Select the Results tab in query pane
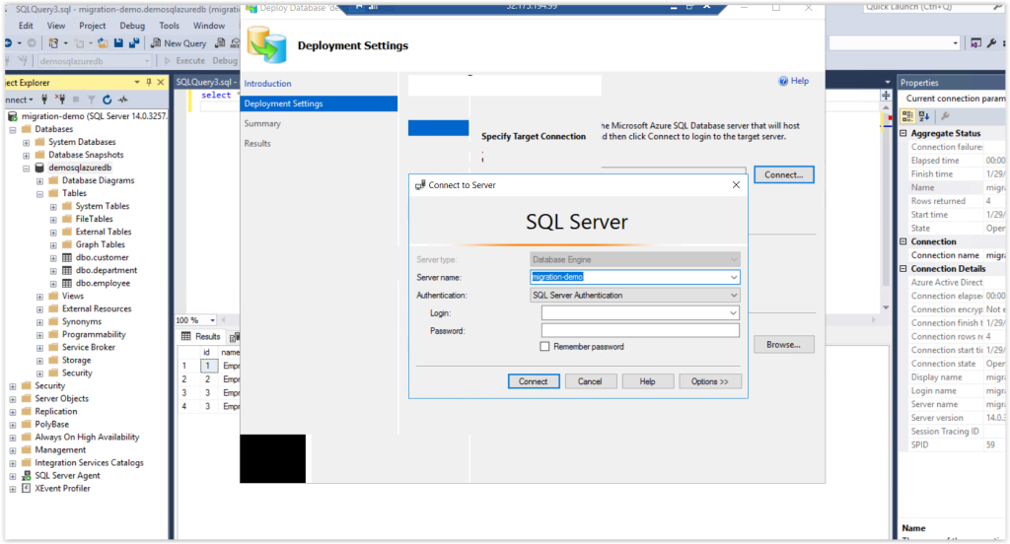Viewport: 1010px width, 544px height. click(x=201, y=336)
